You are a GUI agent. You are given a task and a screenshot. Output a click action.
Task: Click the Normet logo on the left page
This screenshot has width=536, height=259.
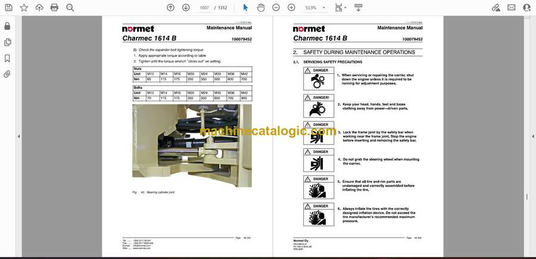click(138, 29)
